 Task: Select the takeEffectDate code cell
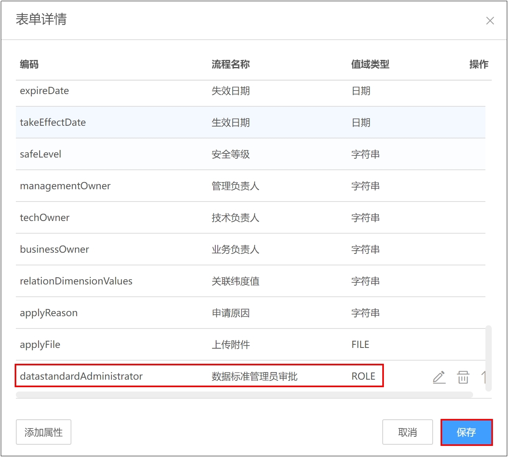[x=53, y=123]
